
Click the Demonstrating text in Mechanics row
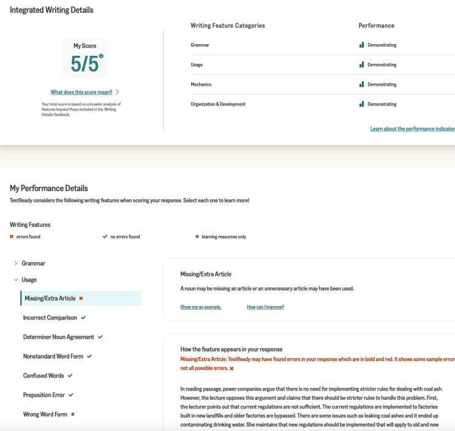click(382, 85)
